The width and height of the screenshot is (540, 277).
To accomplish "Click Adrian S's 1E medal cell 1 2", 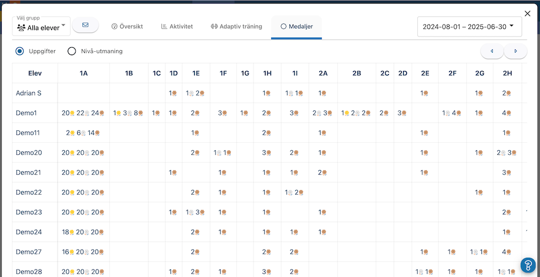I will pyautogui.click(x=196, y=93).
